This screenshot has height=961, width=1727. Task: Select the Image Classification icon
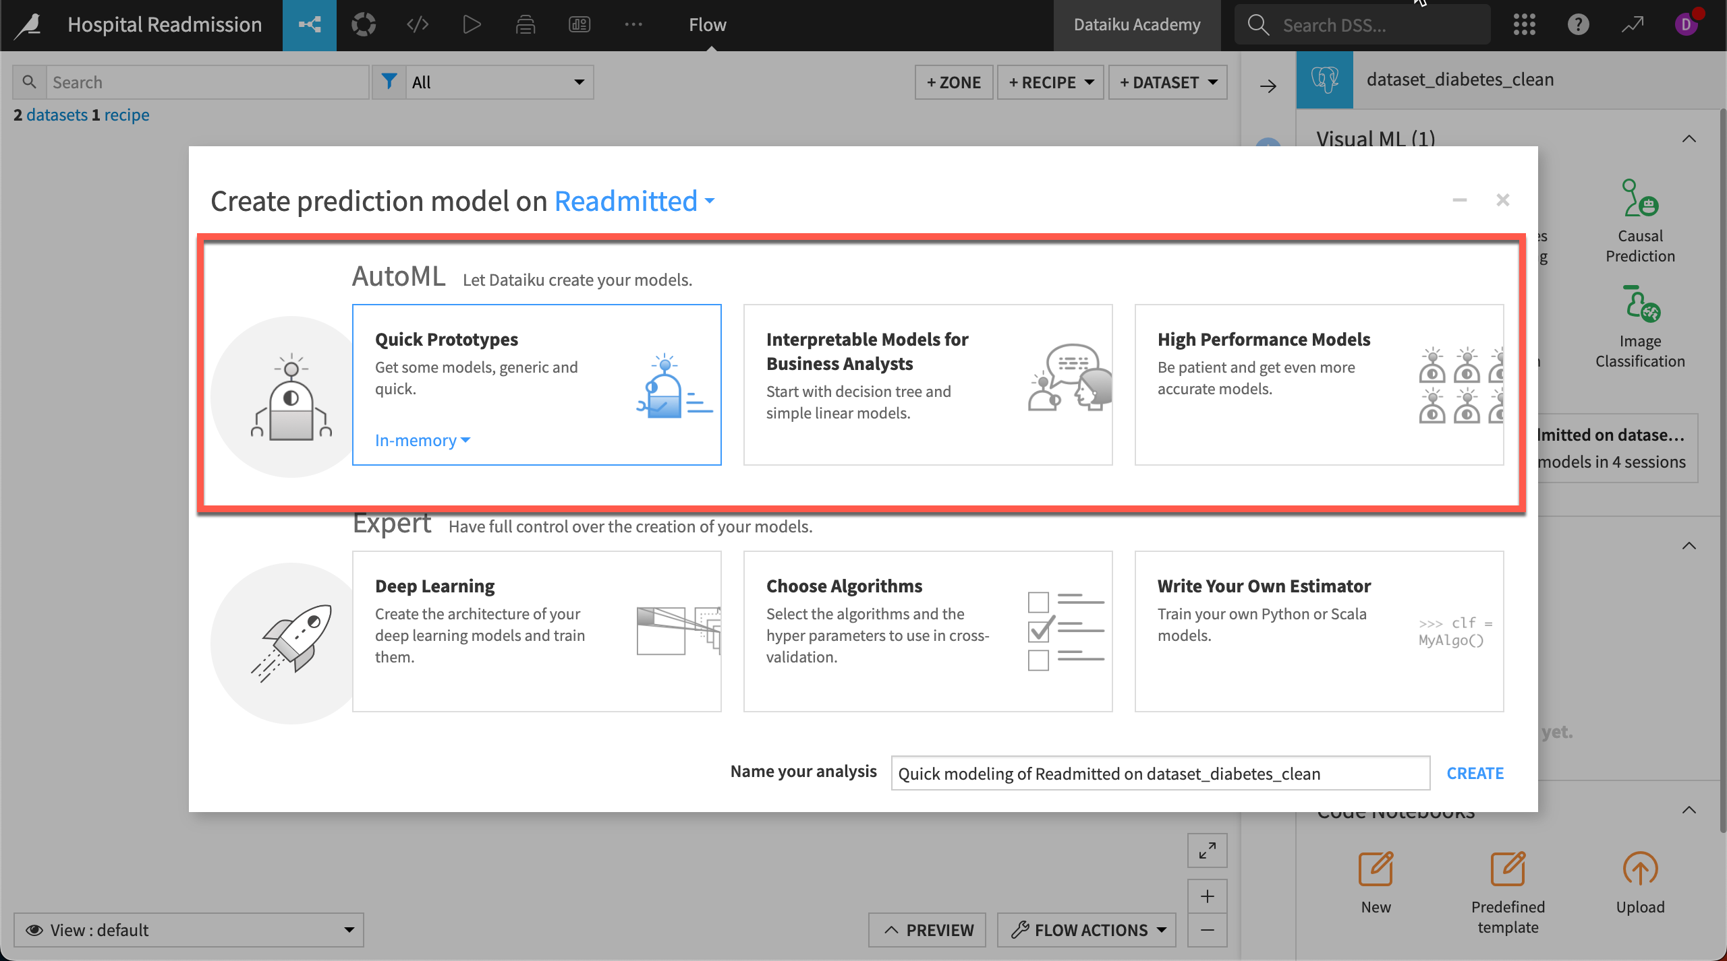point(1640,305)
